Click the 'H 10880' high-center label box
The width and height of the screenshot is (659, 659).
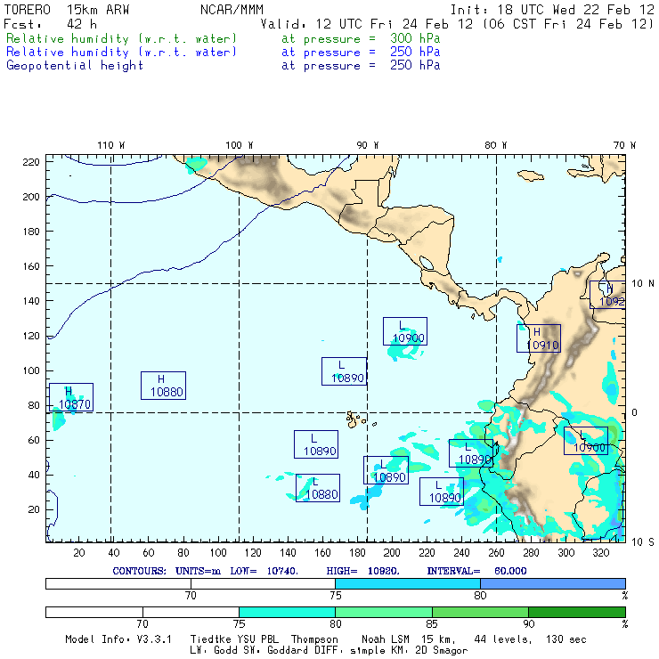[163, 386]
